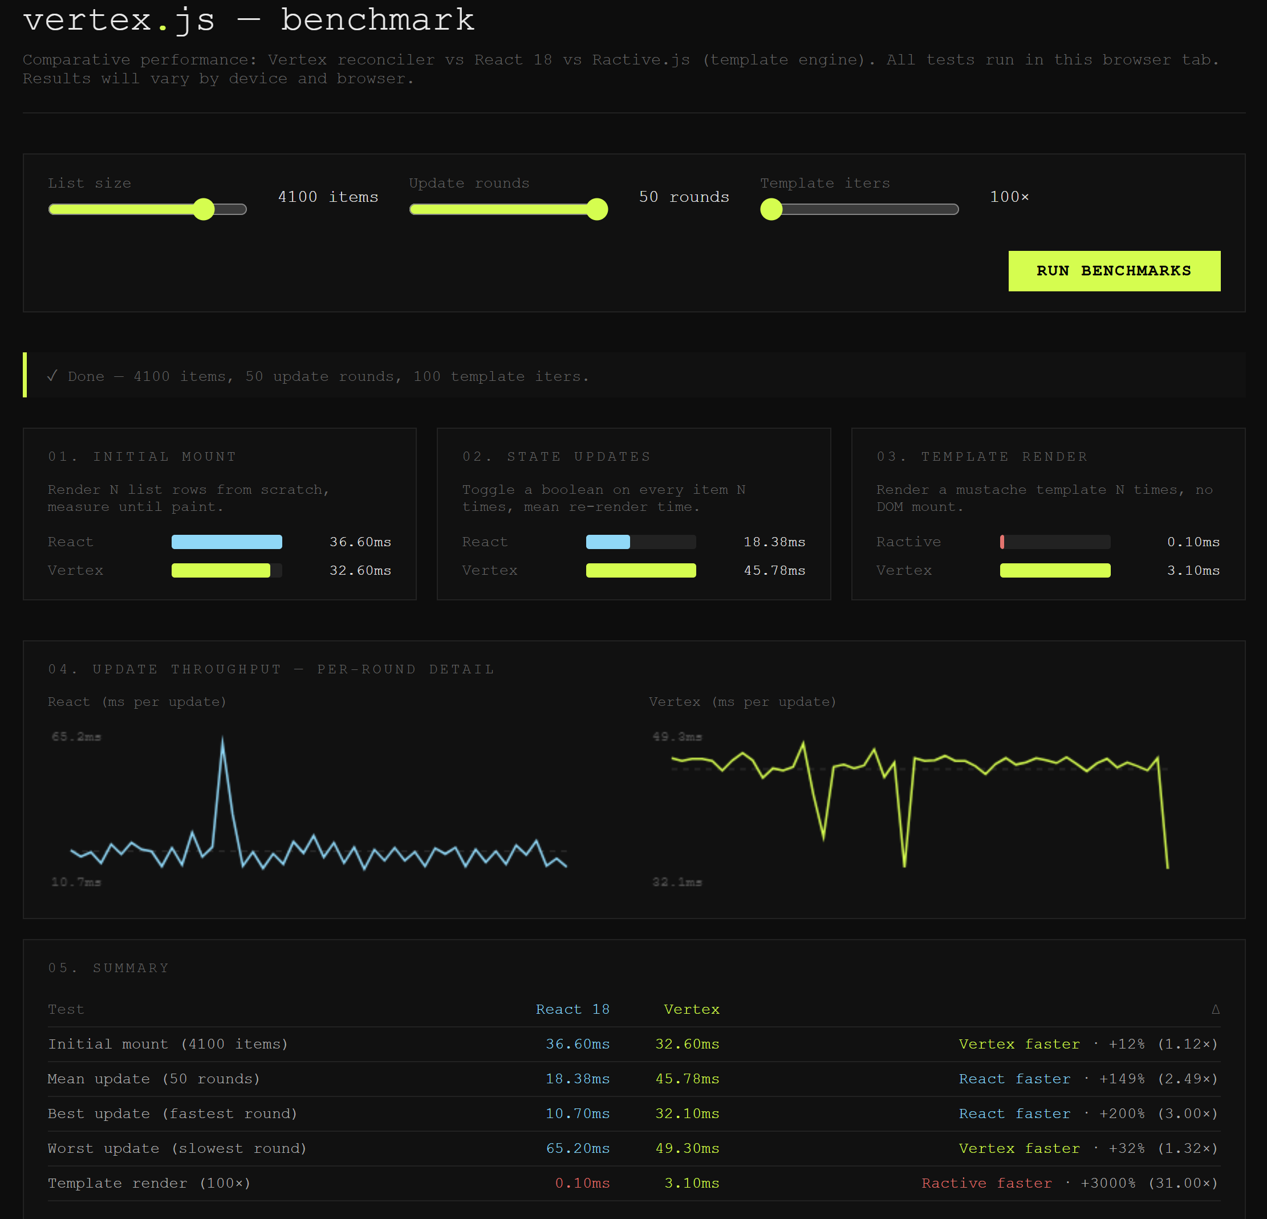
Task: Click the Update rounds slider thumb
Action: tap(596, 209)
